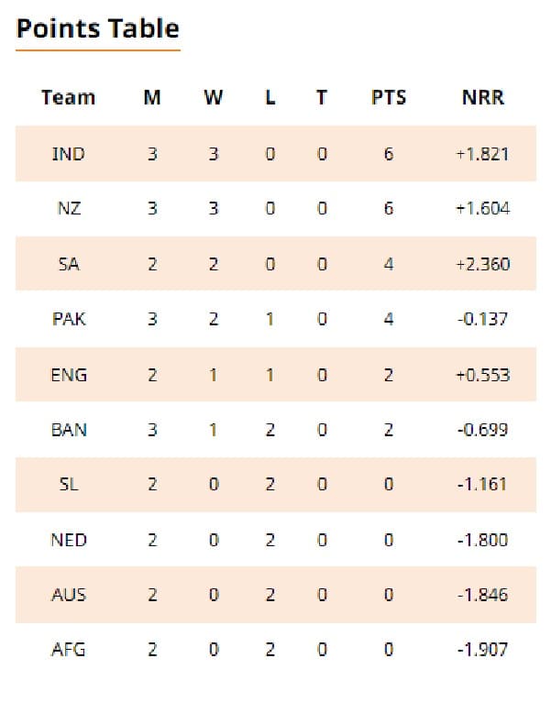Click the L column header
This screenshot has width=551, height=702.
point(270,97)
